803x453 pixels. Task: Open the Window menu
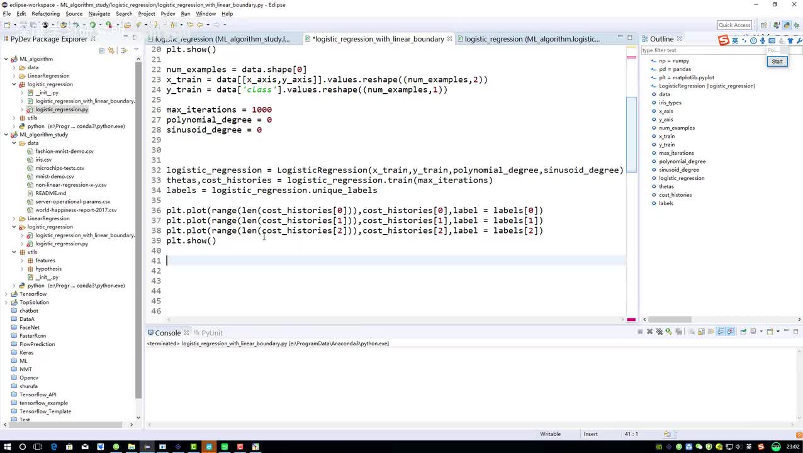coord(206,13)
